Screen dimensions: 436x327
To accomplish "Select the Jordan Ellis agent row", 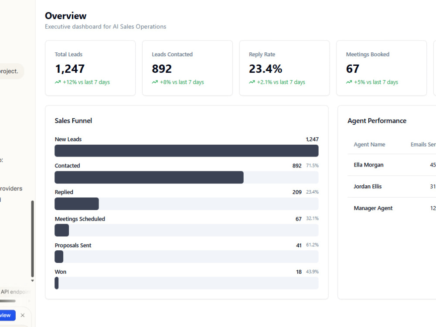I will point(392,187).
